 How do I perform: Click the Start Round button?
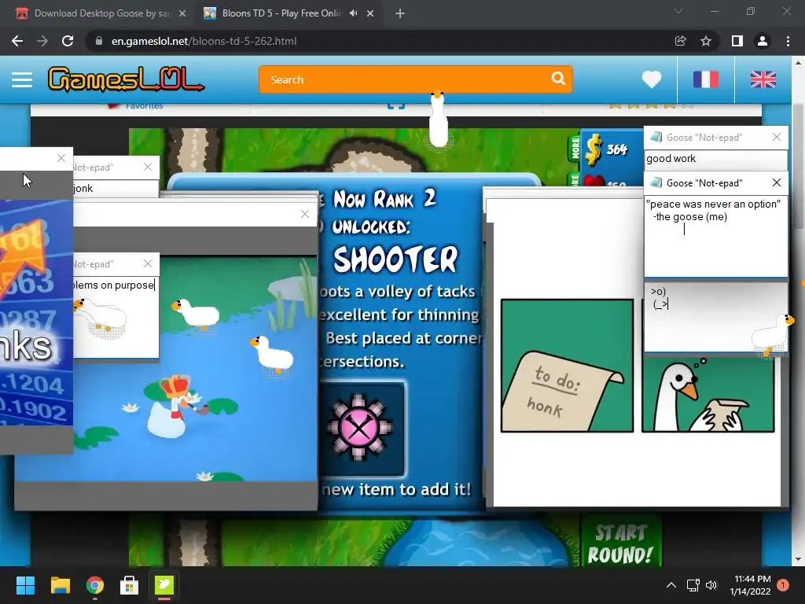(x=620, y=543)
